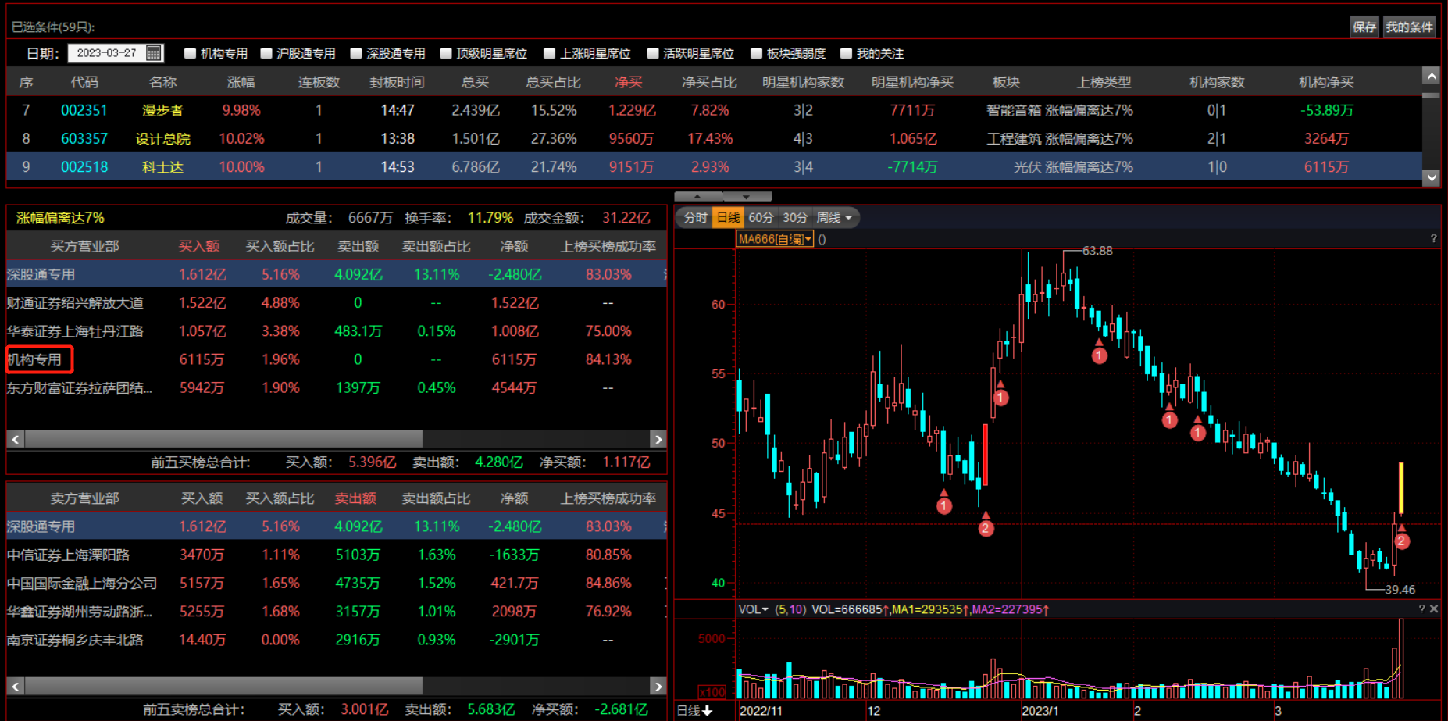This screenshot has width=1448, height=721.
Task: Check the 上涨明星席位 option
Action: (550, 53)
